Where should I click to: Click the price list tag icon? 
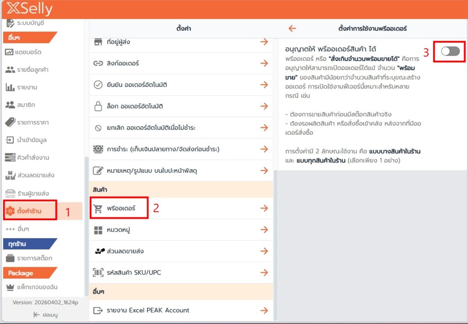coord(10,122)
